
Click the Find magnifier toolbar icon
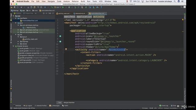point(38,7)
